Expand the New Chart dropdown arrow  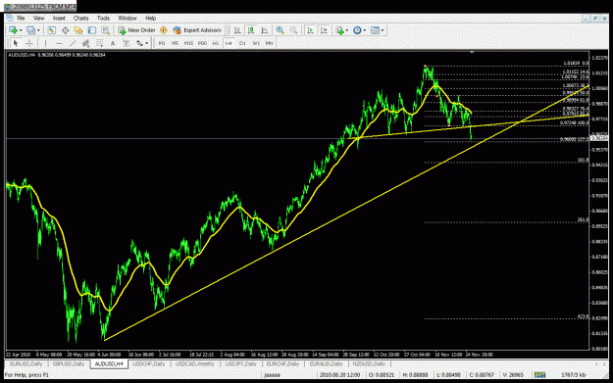(x=21, y=30)
